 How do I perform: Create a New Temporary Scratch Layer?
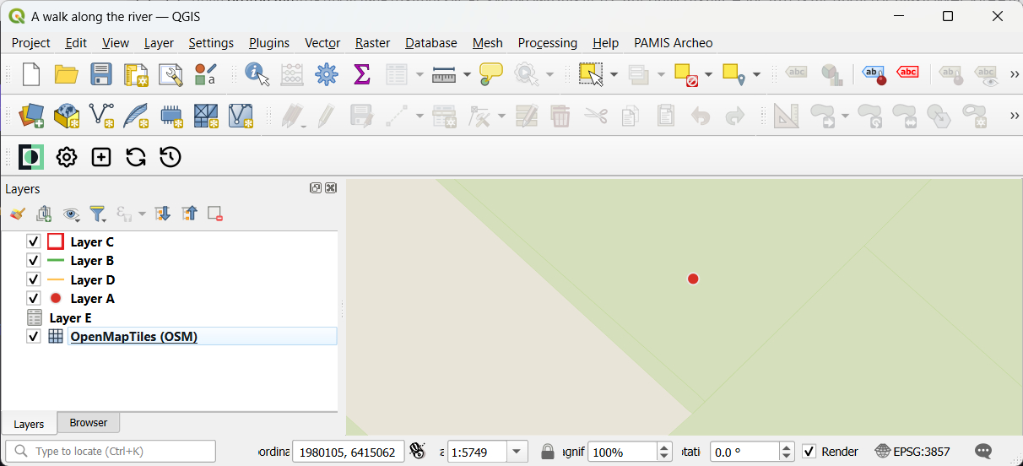click(x=171, y=116)
